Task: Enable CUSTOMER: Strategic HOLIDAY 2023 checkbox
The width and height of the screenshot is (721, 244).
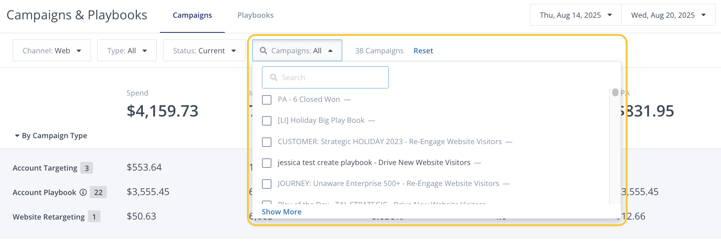Action: (x=267, y=142)
